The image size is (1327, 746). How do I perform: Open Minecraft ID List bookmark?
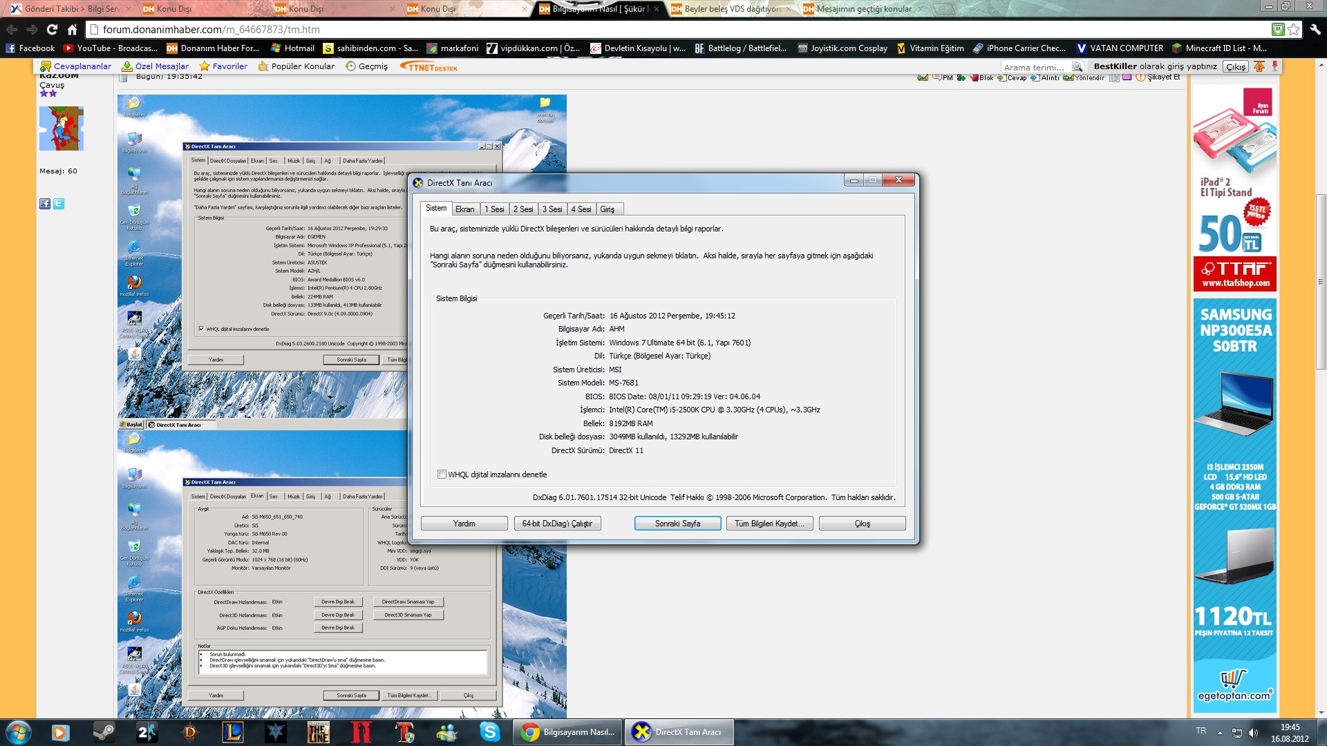tap(1219, 48)
